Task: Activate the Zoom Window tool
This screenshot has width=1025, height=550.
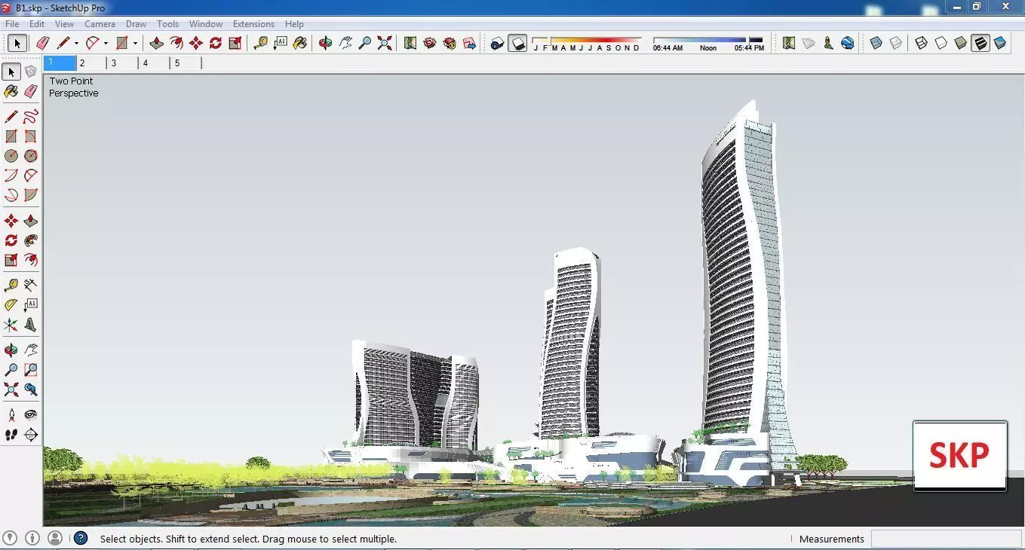Action: [30, 370]
